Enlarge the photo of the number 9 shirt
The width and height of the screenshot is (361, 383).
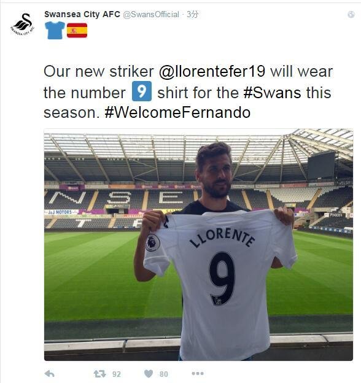pyautogui.click(x=198, y=244)
